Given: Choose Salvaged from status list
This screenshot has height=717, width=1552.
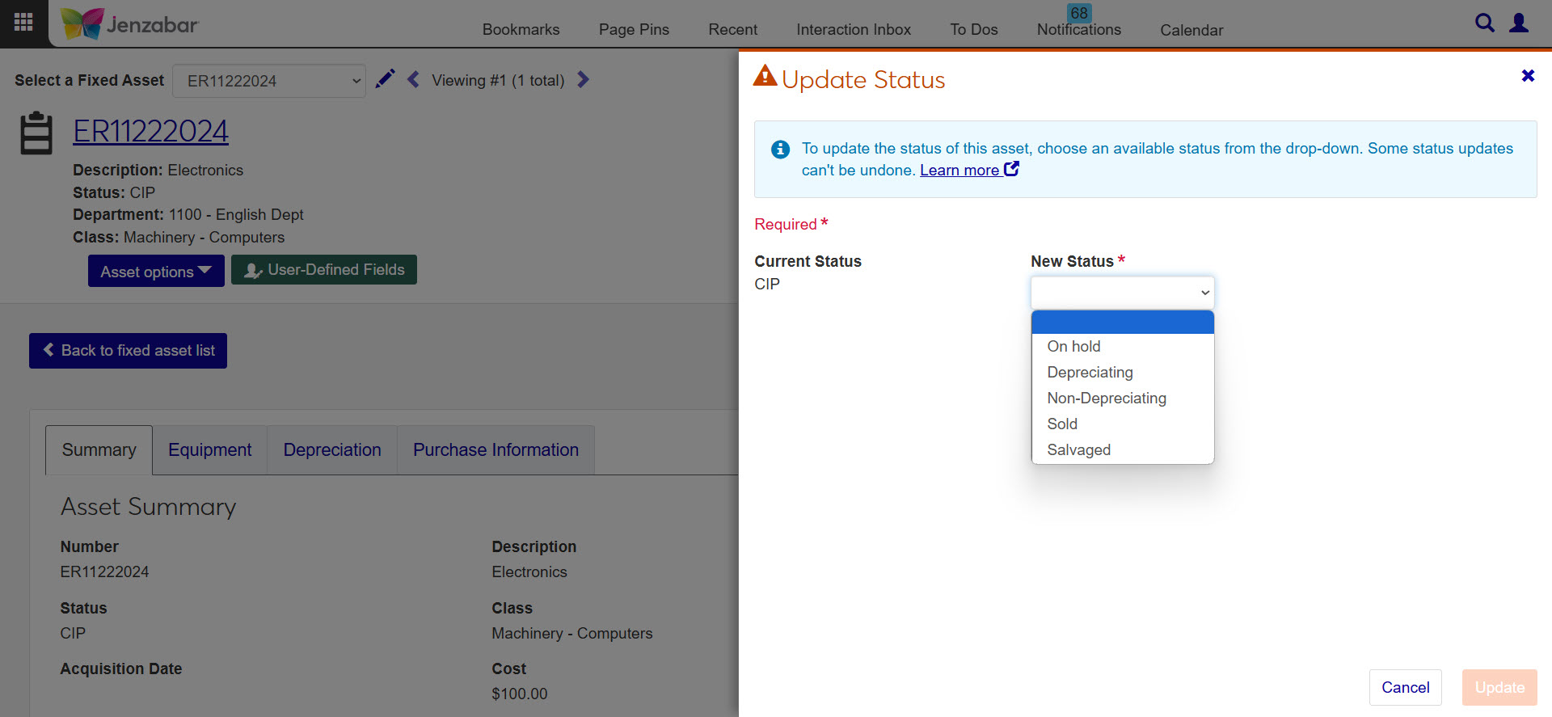Looking at the screenshot, I should [1078, 449].
